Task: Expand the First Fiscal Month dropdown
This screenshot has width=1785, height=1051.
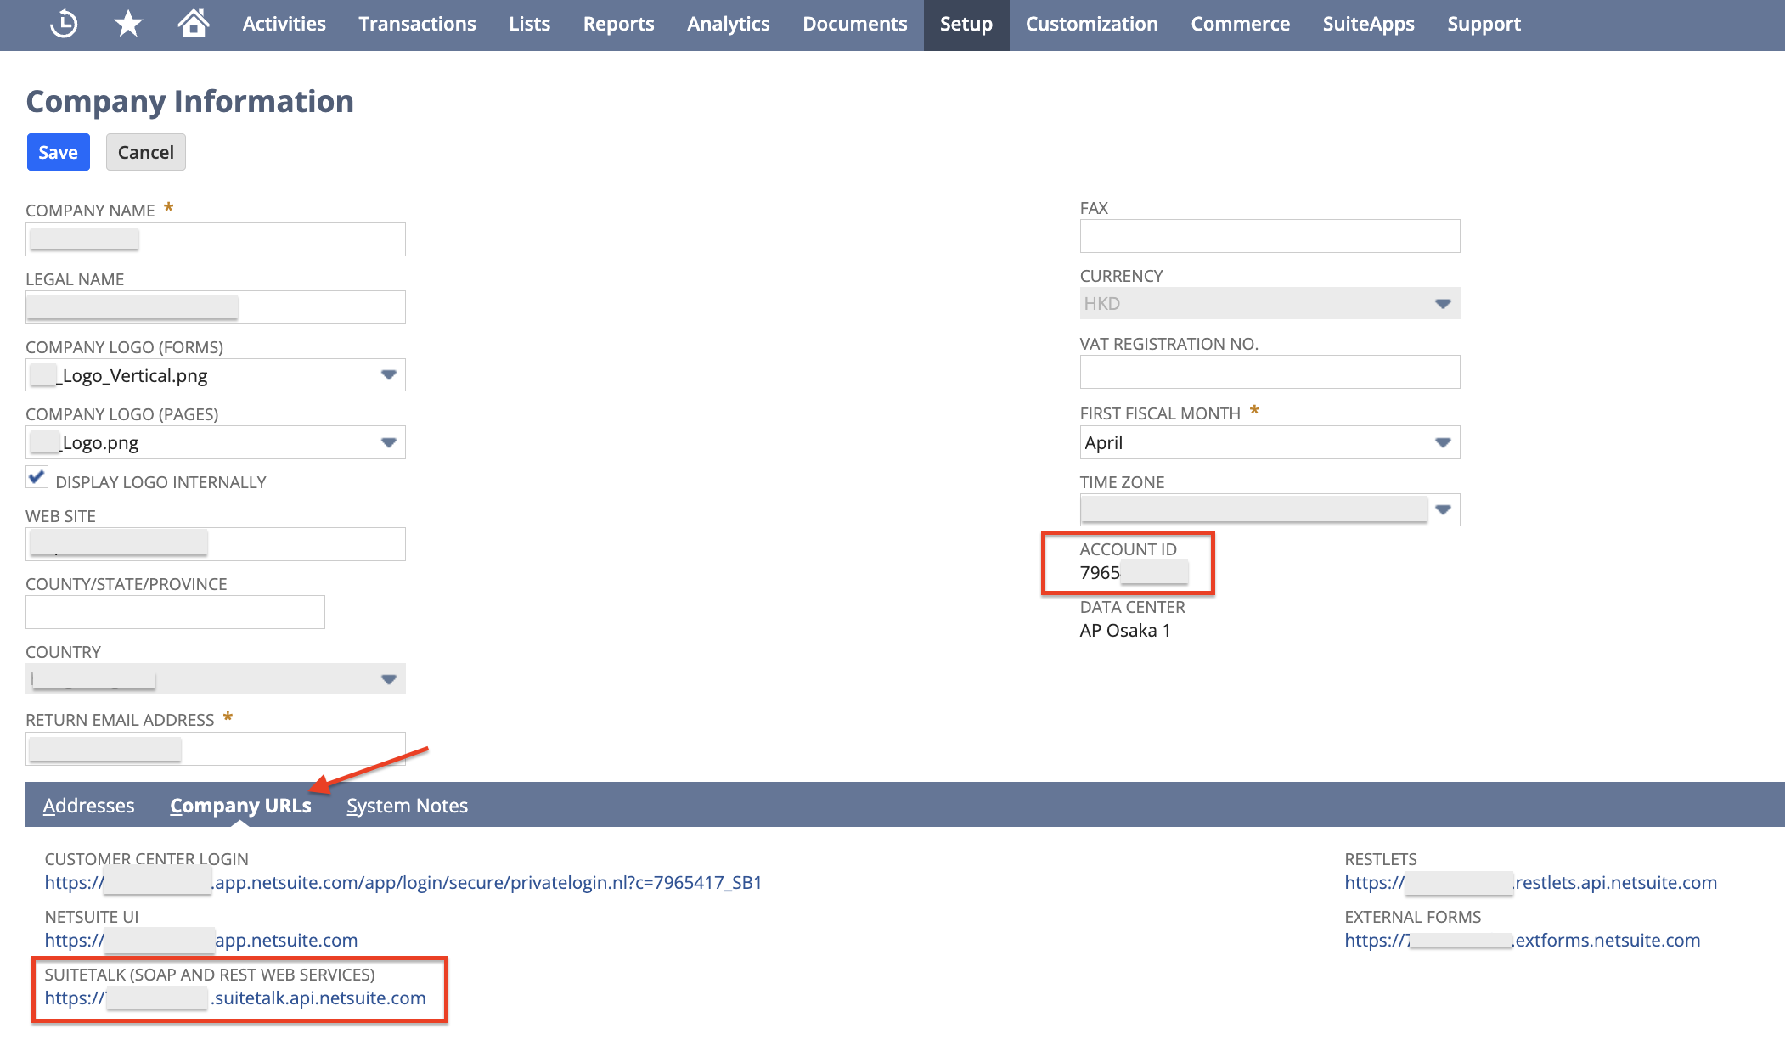Action: pos(1444,441)
